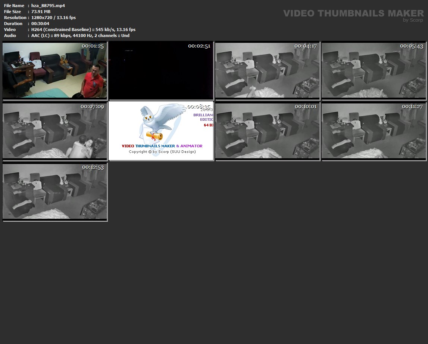Open the last thumbnail at 00:12:53

click(55, 192)
